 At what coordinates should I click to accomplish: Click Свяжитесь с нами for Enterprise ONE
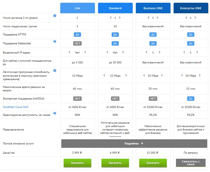191,163
